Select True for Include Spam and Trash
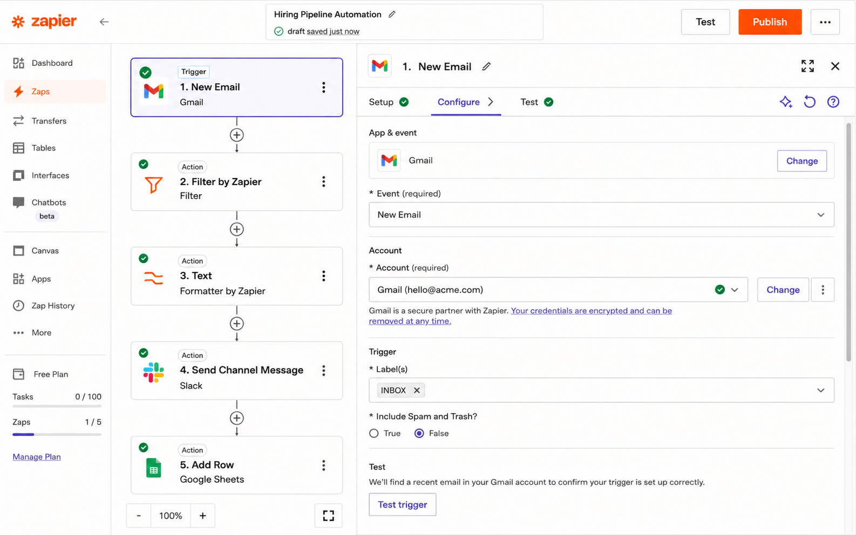The width and height of the screenshot is (856, 535). click(x=373, y=433)
